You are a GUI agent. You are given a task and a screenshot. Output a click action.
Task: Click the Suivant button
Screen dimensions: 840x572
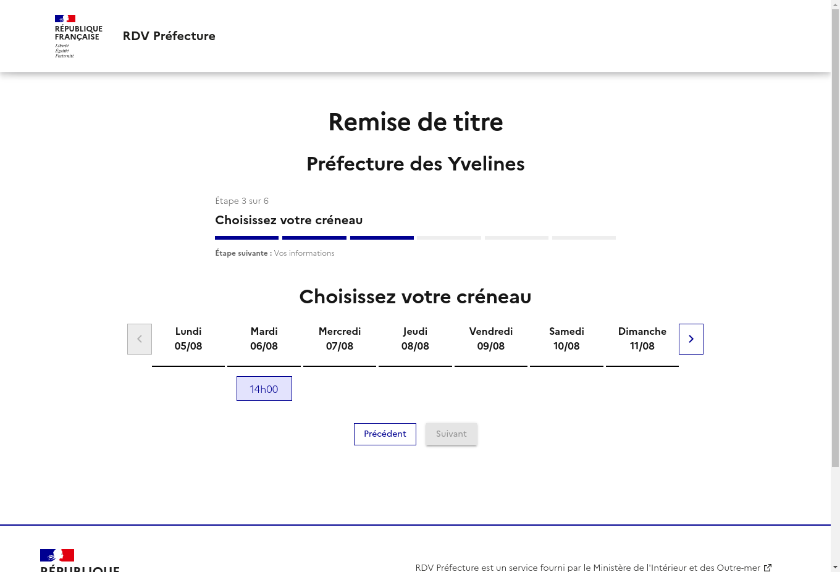pyautogui.click(x=451, y=434)
